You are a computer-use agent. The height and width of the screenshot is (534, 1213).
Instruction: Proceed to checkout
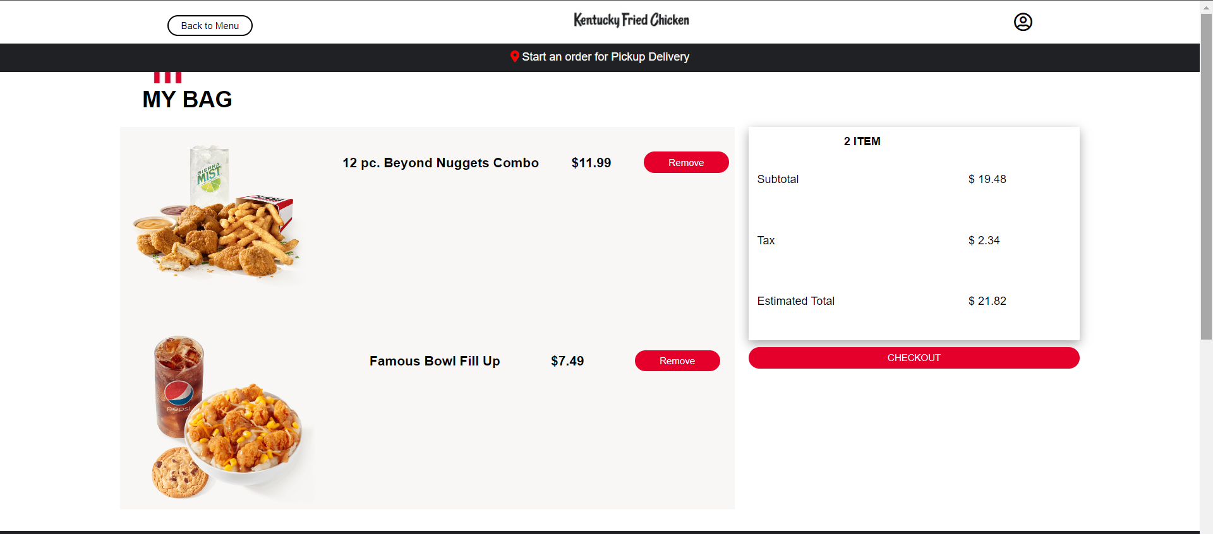click(913, 358)
